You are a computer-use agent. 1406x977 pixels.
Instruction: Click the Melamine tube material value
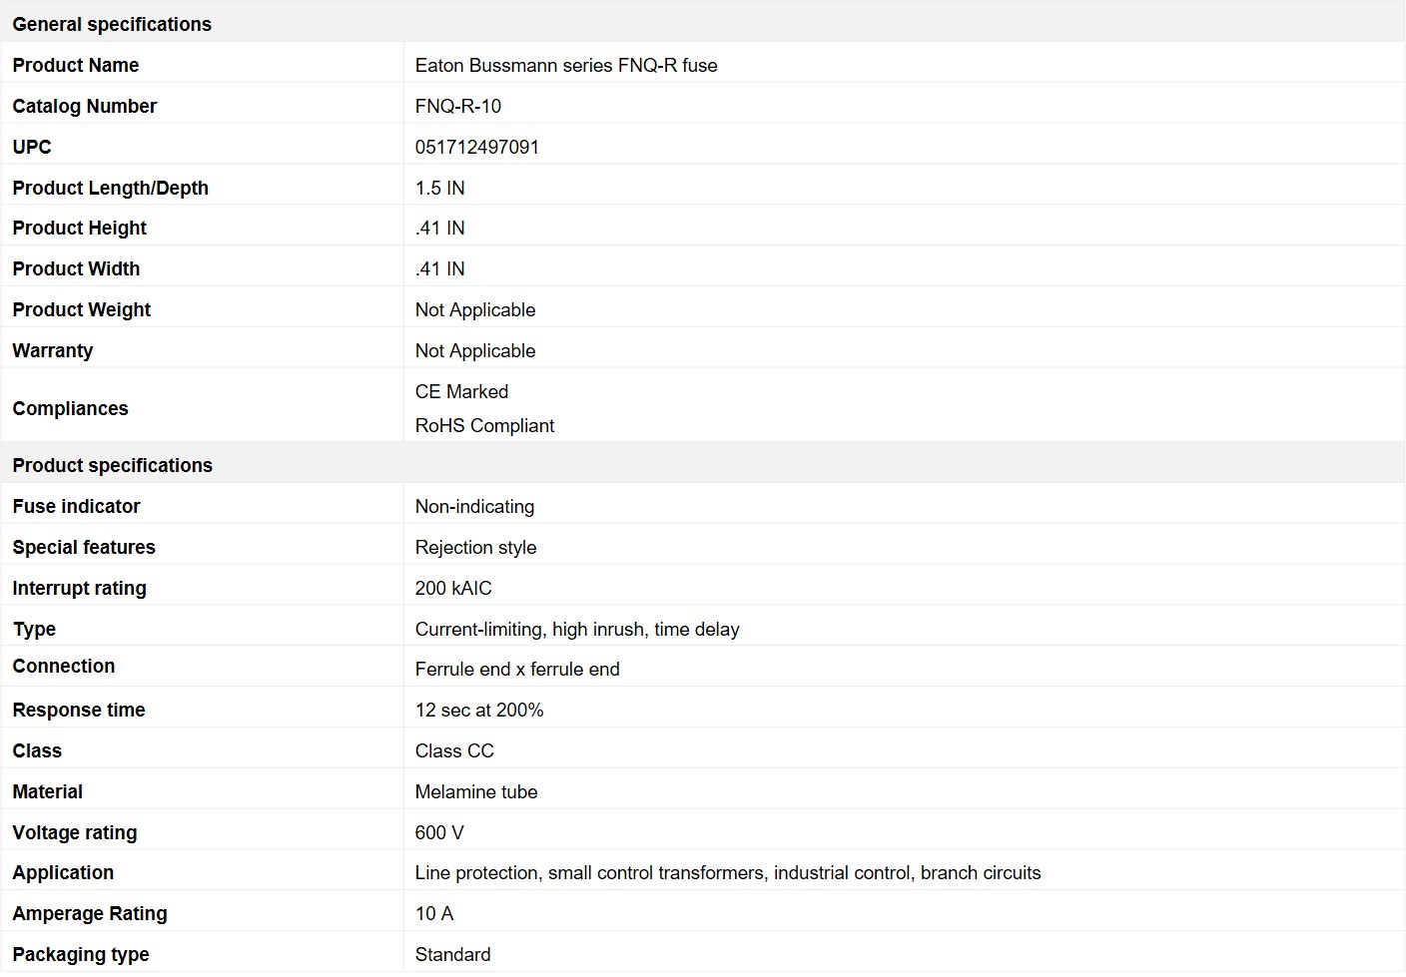(475, 791)
